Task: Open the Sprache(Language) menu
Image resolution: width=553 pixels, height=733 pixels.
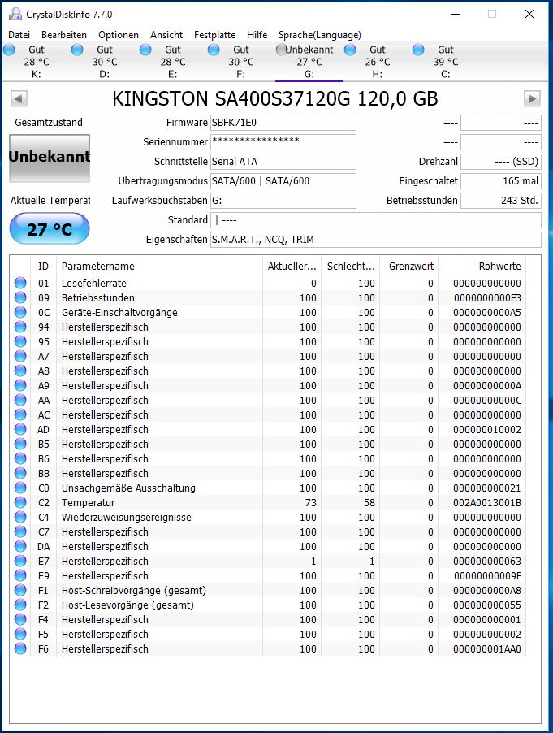Action: point(319,35)
